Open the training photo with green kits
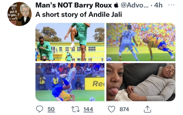 (70, 42)
